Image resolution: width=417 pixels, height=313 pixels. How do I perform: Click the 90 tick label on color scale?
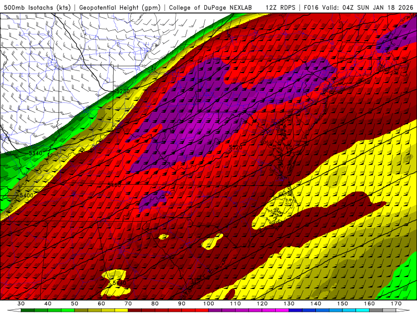(x=181, y=304)
